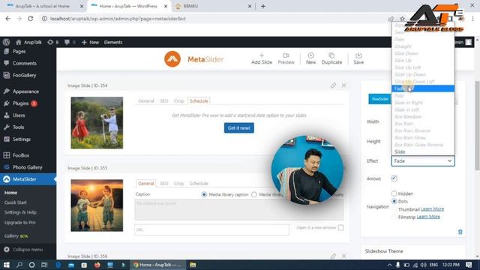Open Gallery beta submenu

16,236
